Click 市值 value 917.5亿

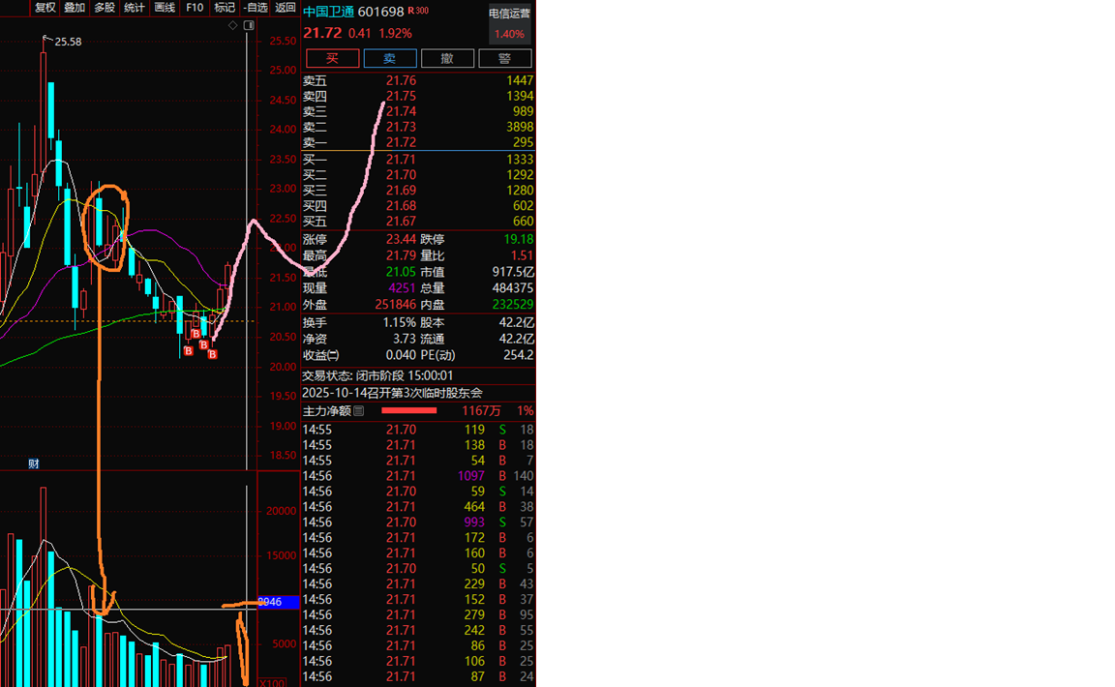(x=513, y=273)
